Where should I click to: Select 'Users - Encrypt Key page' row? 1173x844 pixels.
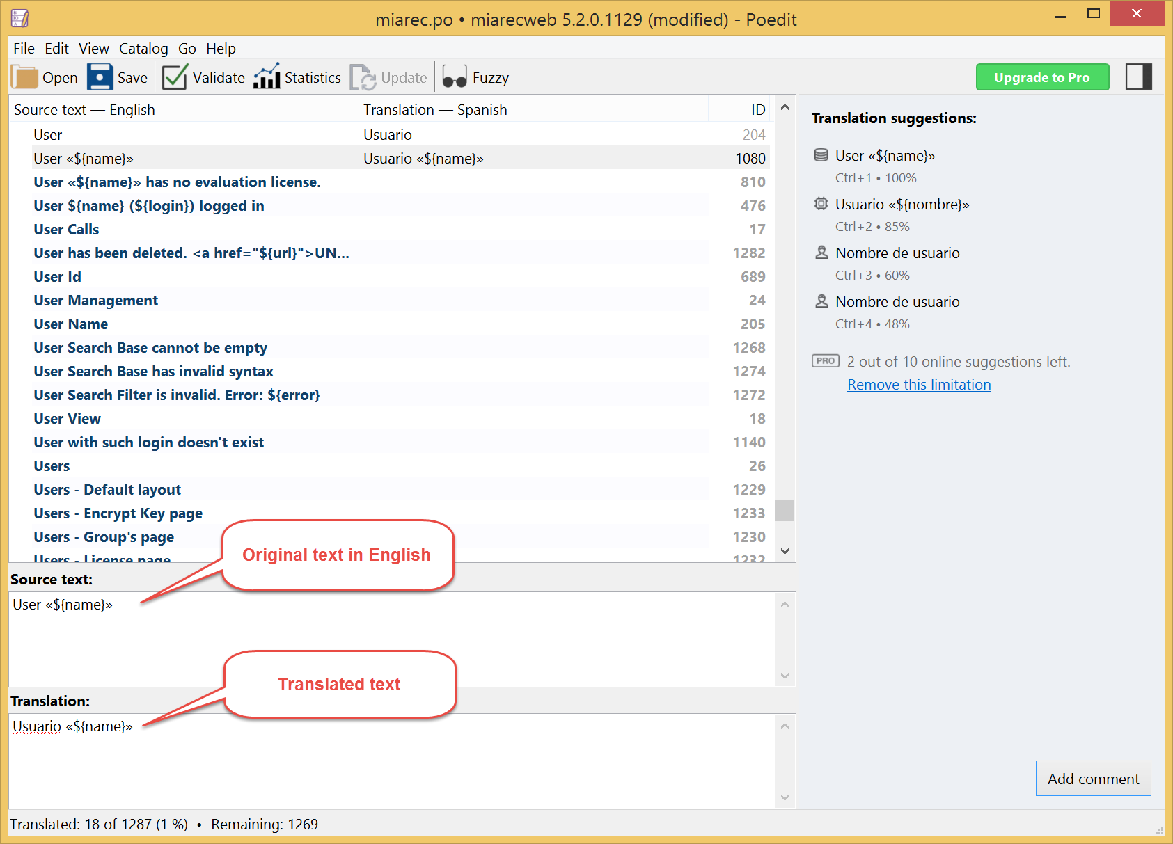[x=390, y=513]
